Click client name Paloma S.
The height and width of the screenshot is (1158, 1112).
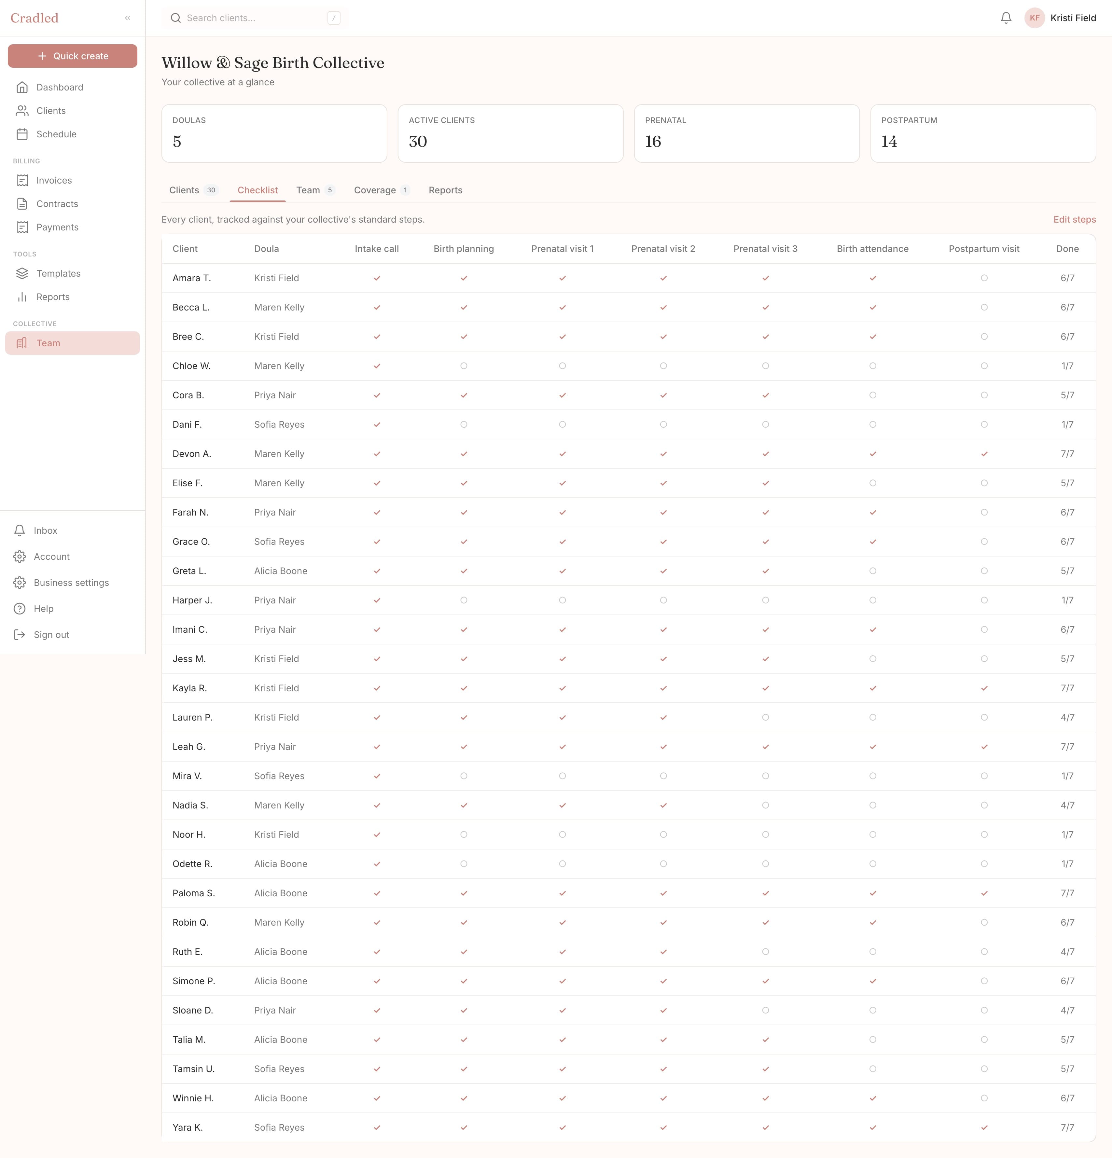click(x=194, y=893)
